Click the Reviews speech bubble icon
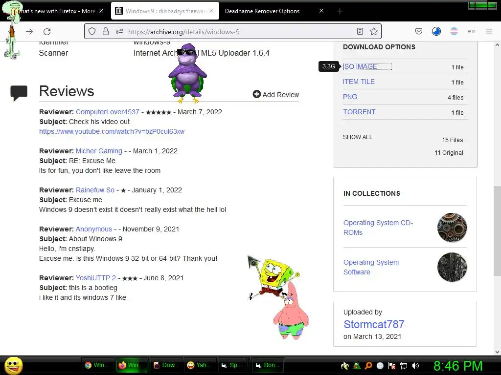 click(x=19, y=93)
